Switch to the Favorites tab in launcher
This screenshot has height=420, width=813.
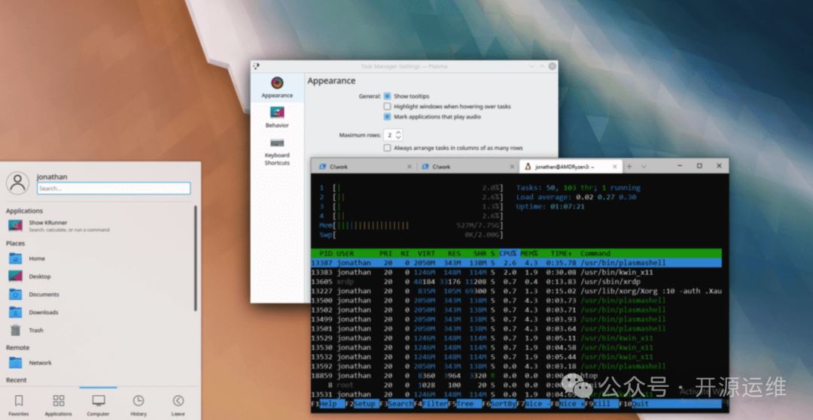19,403
